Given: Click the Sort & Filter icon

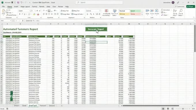Looking at the screenshot, I should tap(175, 11).
